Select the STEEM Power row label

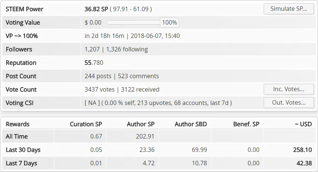coord(24,9)
